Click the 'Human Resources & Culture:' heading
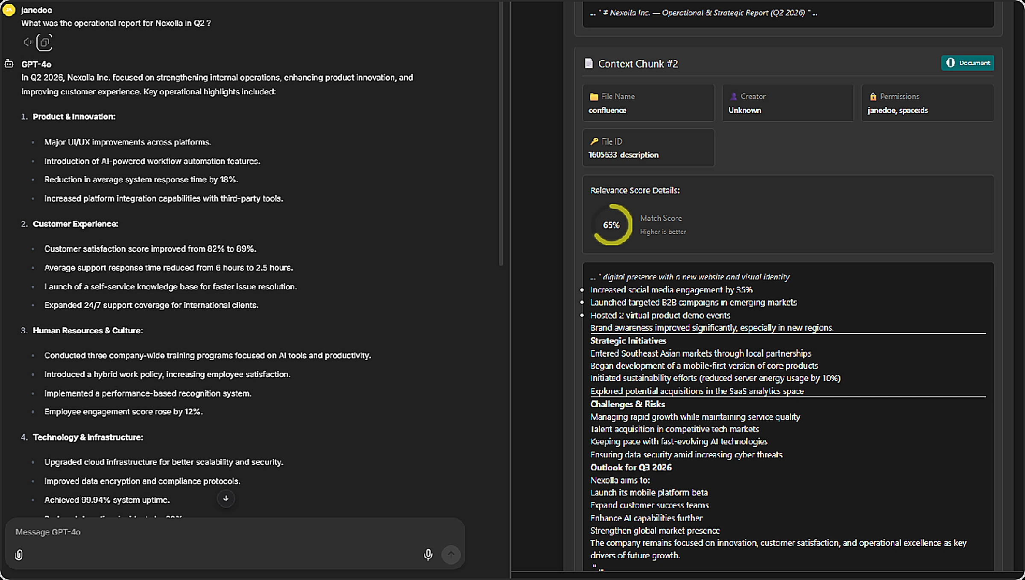Screen dimensions: 1025x580 pyautogui.click(x=88, y=331)
